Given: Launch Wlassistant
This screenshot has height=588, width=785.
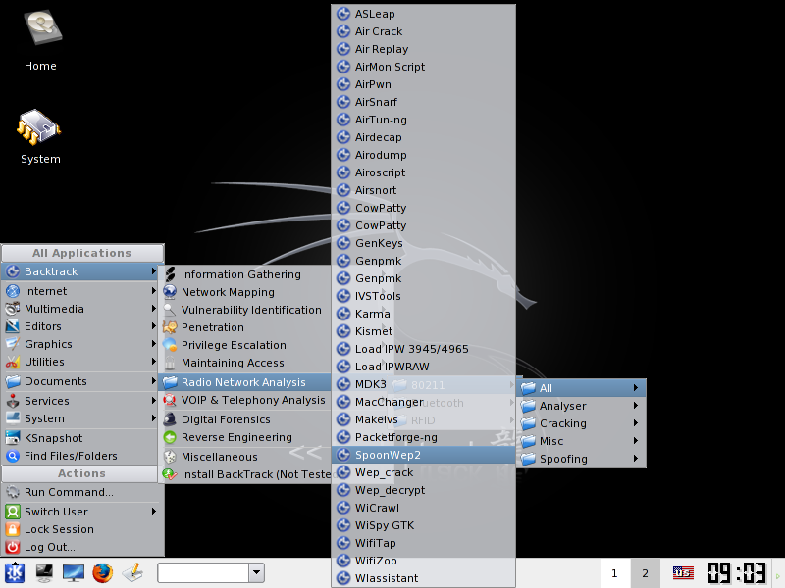Looking at the screenshot, I should pos(424,578).
